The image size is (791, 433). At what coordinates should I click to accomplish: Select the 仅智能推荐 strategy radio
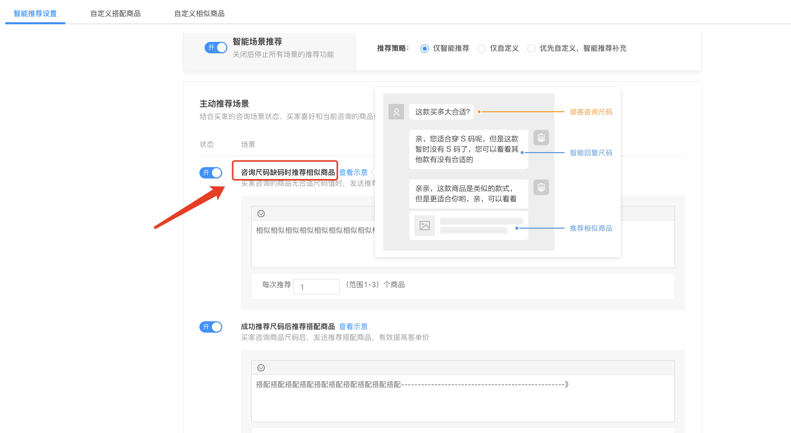click(x=425, y=49)
